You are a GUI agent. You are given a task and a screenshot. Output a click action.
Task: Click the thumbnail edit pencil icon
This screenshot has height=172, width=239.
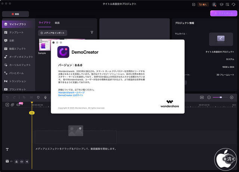click(x=221, y=38)
